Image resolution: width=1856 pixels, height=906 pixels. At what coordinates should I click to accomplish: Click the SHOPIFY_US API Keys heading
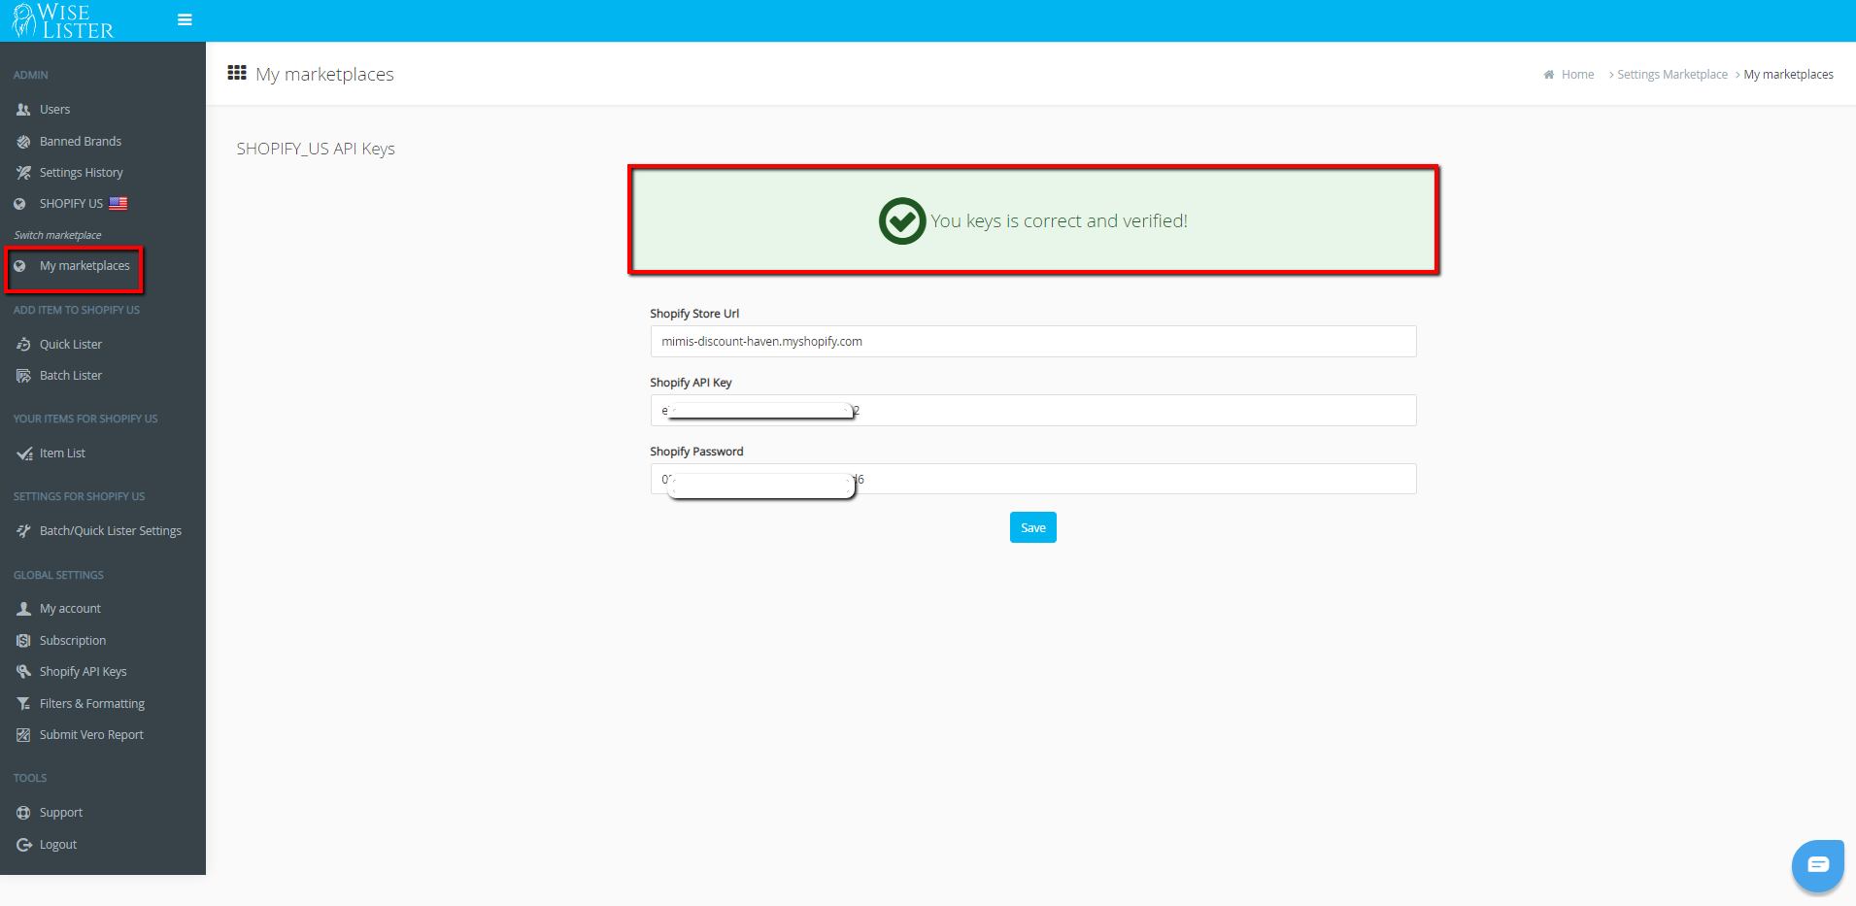click(316, 149)
